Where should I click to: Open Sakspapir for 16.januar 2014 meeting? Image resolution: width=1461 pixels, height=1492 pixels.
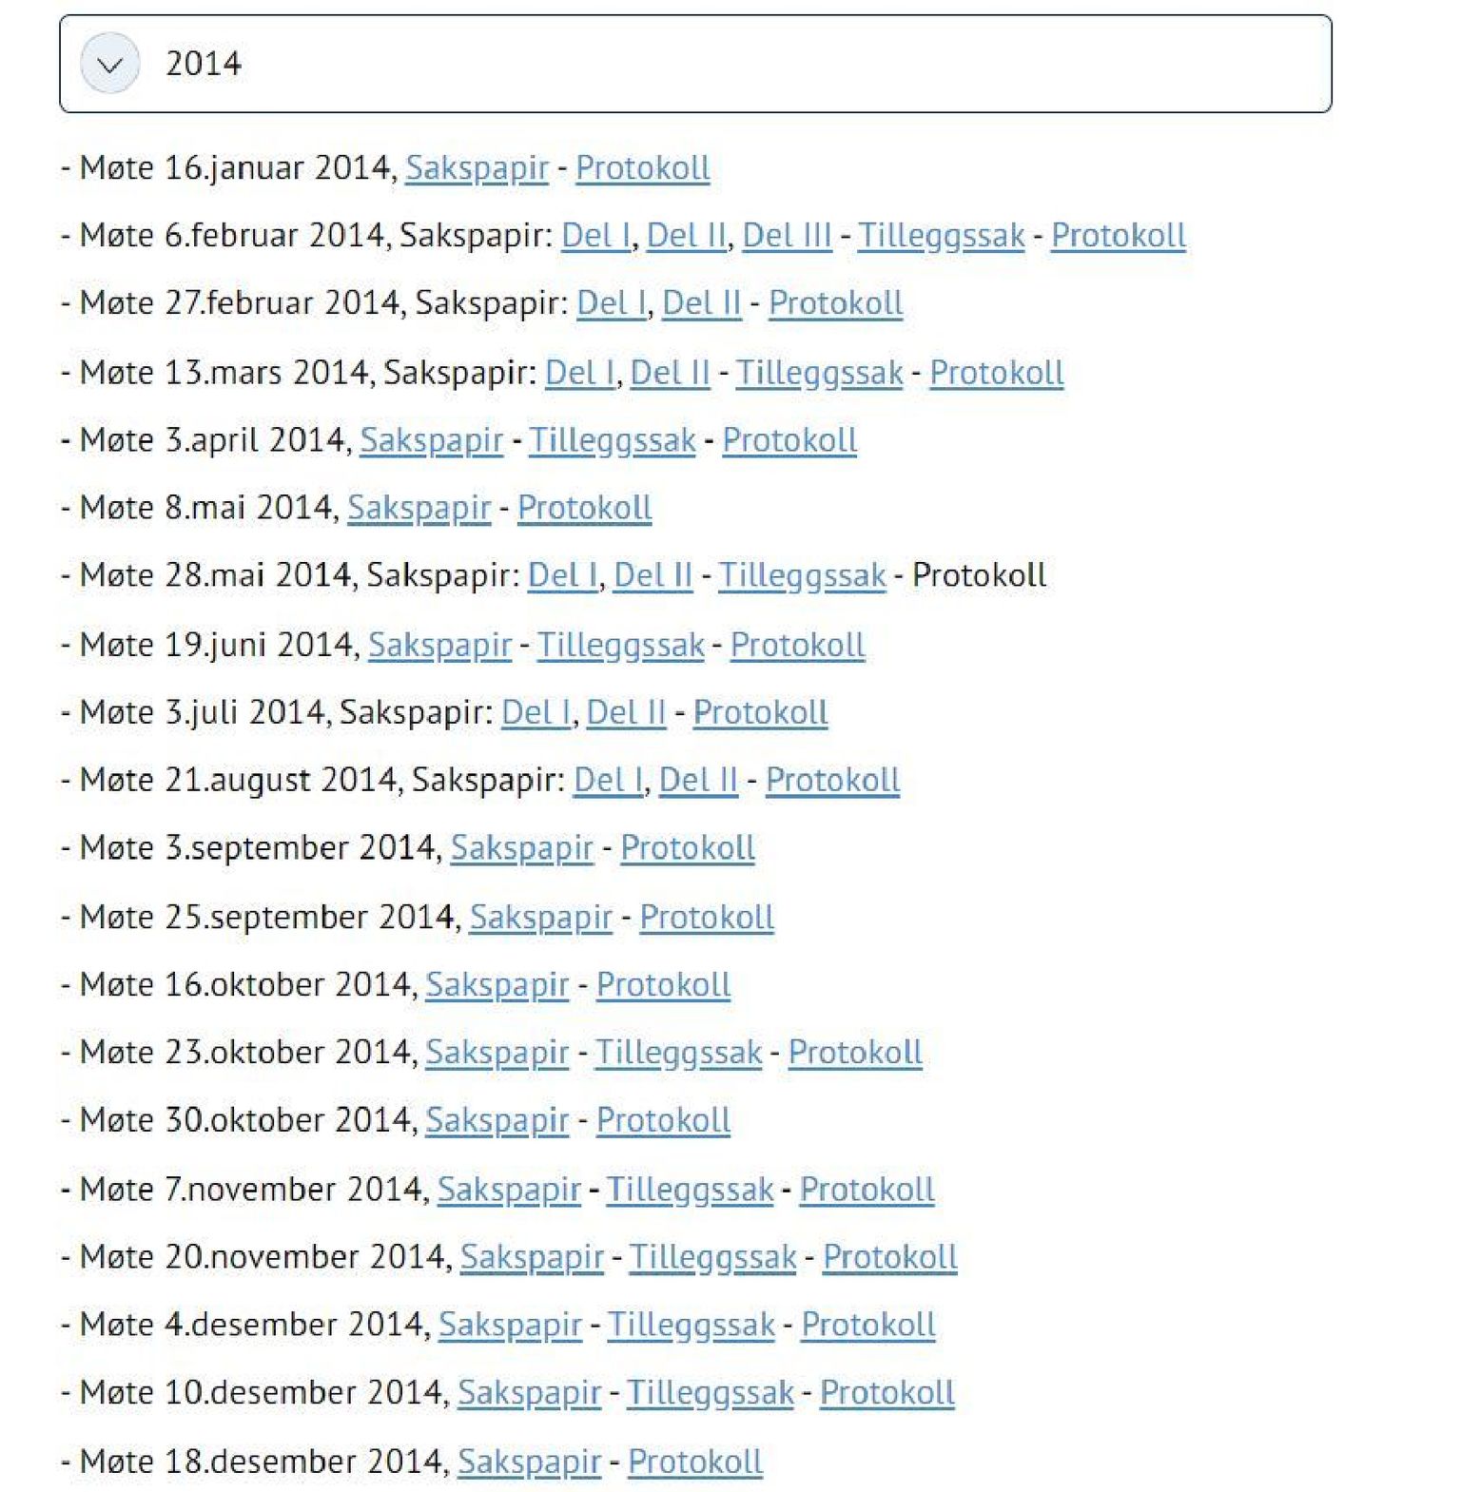(477, 168)
